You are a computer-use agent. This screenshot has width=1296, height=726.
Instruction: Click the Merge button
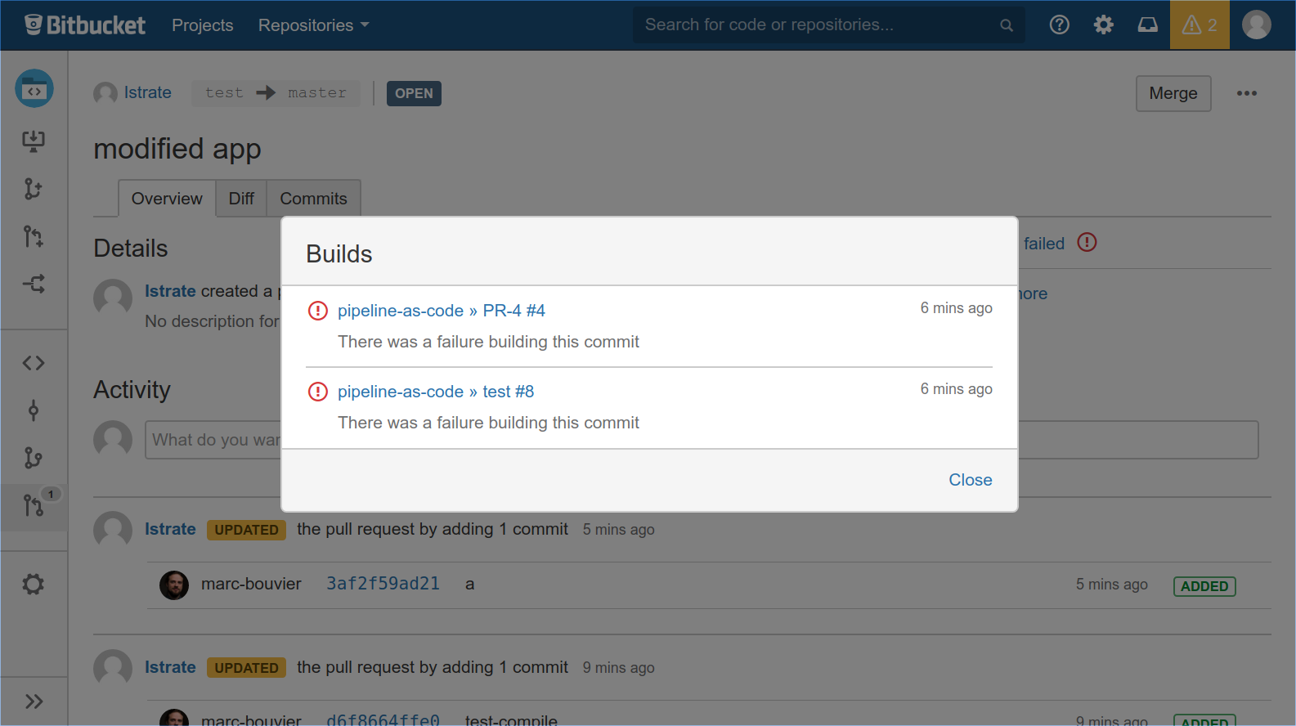pyautogui.click(x=1173, y=93)
